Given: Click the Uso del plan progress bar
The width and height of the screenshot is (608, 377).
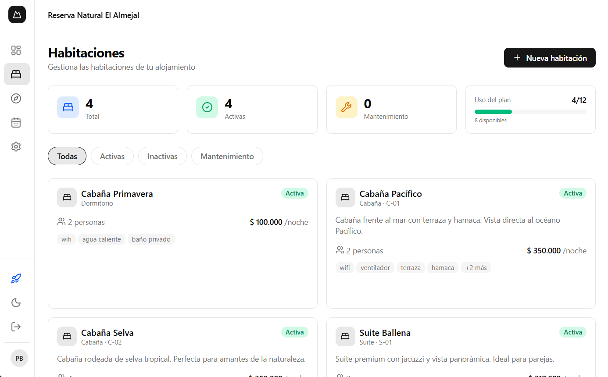Looking at the screenshot, I should pos(530,112).
